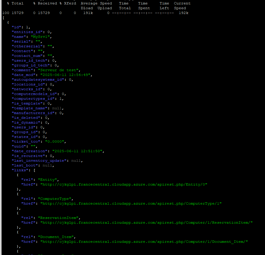This screenshot has height=255, width=265.
Task: Click the 192k current speed value
Action: pyautogui.click(x=183, y=13)
